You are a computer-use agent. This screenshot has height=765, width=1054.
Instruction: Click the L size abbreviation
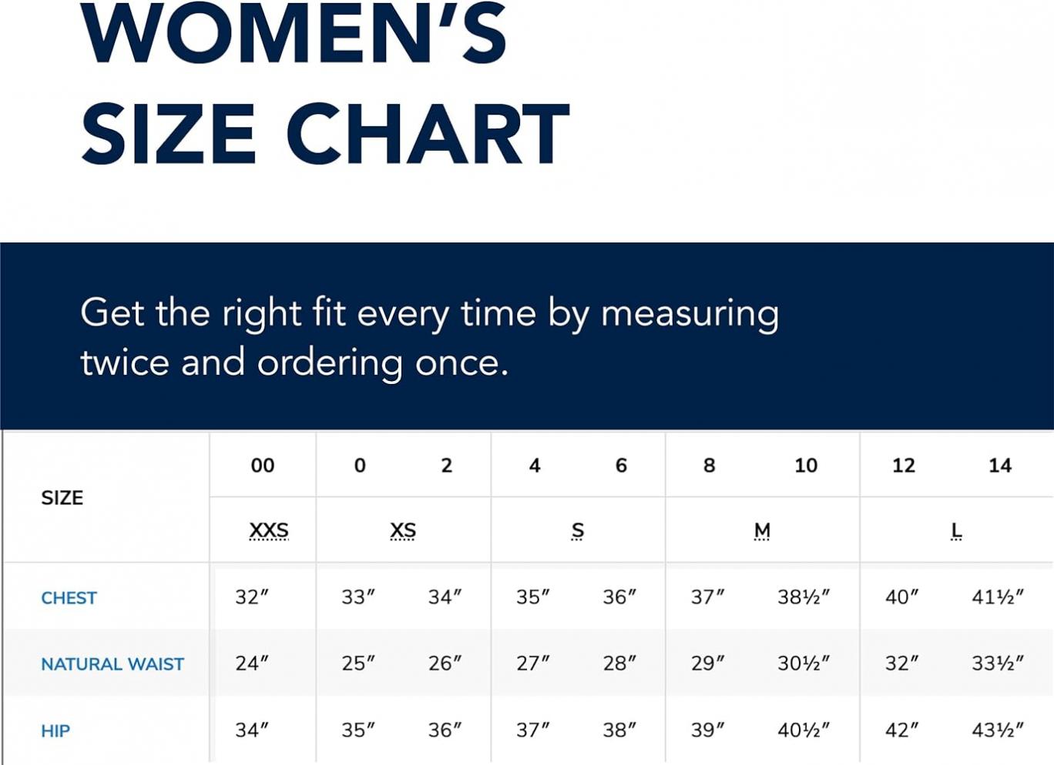pos(956,531)
